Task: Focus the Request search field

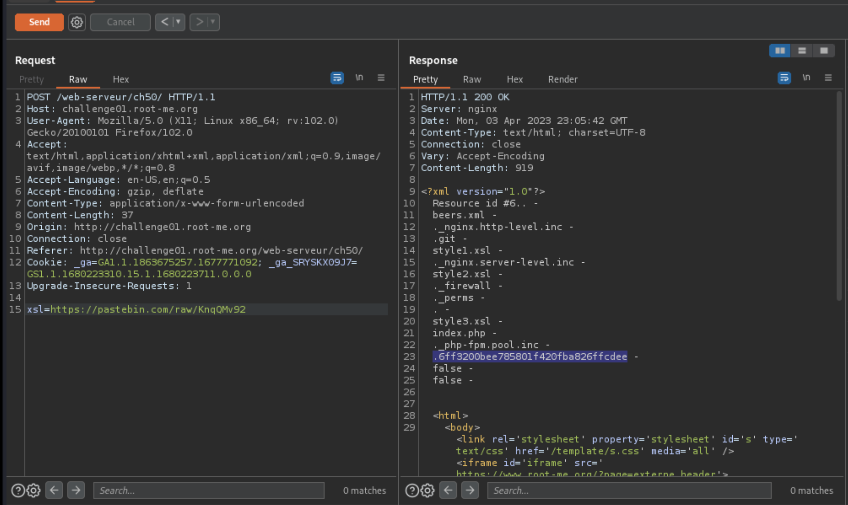Action: pos(209,490)
